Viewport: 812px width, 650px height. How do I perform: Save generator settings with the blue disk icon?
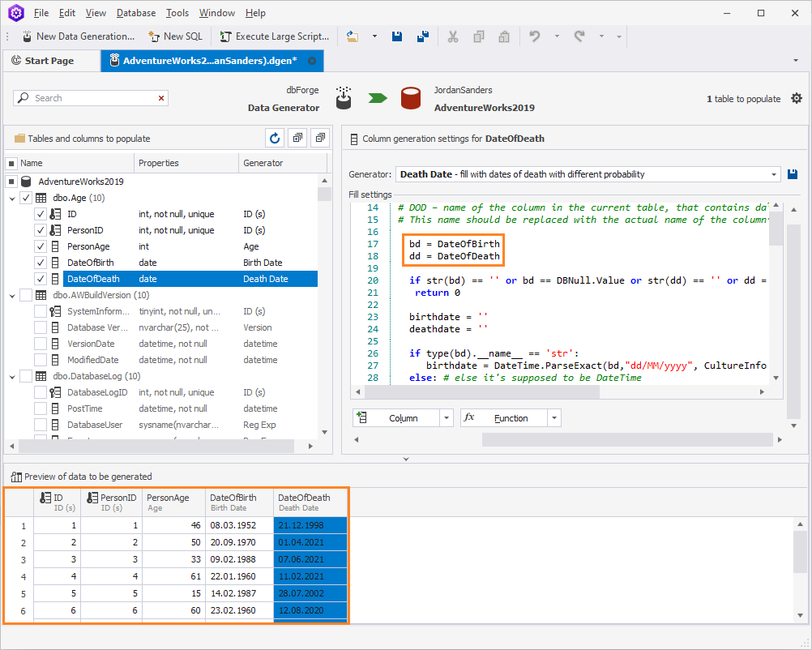pos(793,174)
